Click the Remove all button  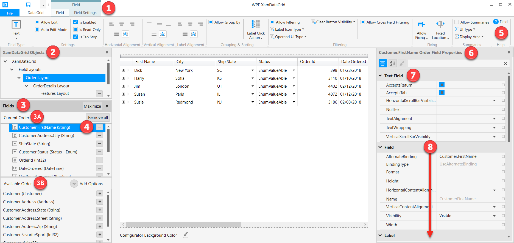98,118
